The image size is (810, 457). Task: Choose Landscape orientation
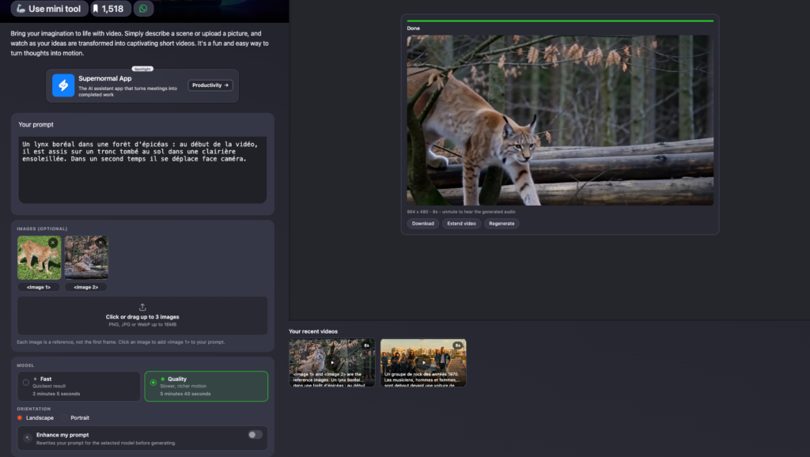pos(35,417)
